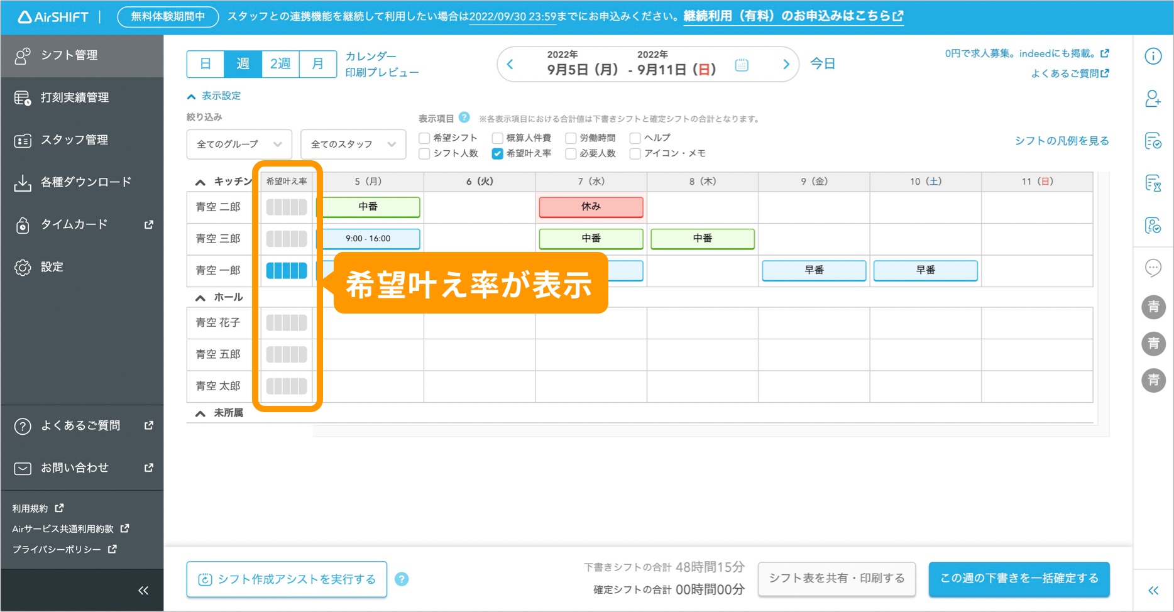Click the info icon in the right sidebar
This screenshot has width=1174, height=612.
click(1153, 56)
